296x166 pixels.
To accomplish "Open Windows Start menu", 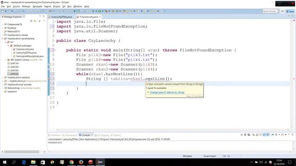I will (4, 162).
